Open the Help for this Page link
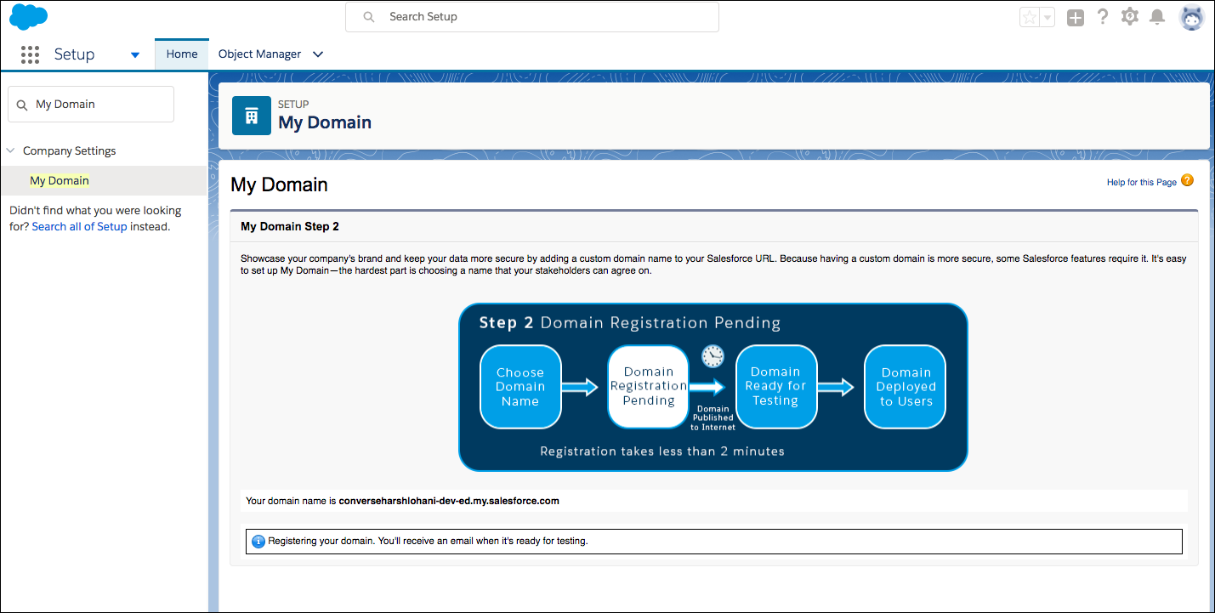Screen dimensions: 1215x613 tap(1141, 182)
